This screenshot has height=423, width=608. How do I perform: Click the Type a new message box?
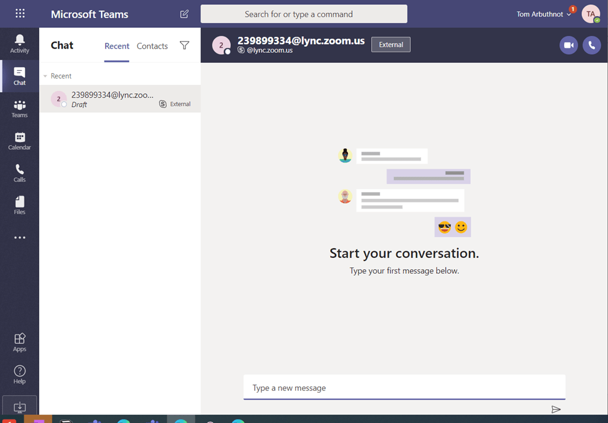pos(404,388)
